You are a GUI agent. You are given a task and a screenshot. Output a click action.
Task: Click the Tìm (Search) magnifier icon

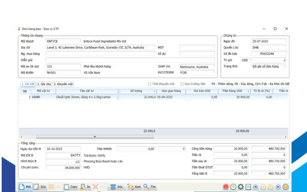click(x=147, y=187)
